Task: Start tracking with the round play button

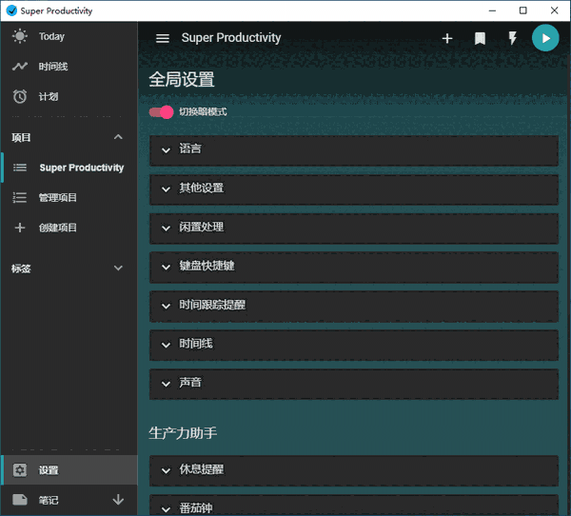Action: [x=545, y=38]
